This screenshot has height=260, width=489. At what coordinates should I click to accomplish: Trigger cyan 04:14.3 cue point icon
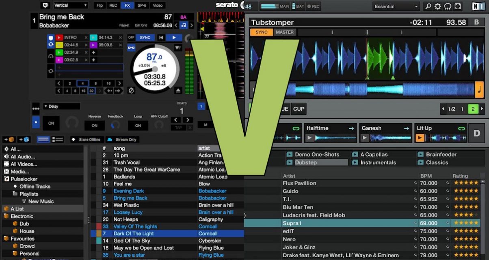click(x=93, y=38)
